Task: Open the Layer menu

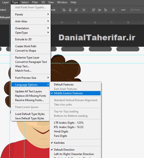Action: click(x=6, y=2)
